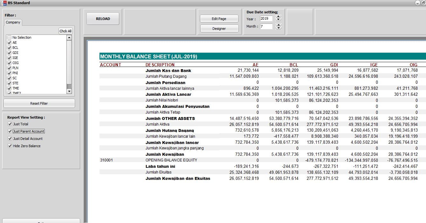Click the DESCRIPTION column header
The height and width of the screenshot is (223, 426).
tap(160, 65)
